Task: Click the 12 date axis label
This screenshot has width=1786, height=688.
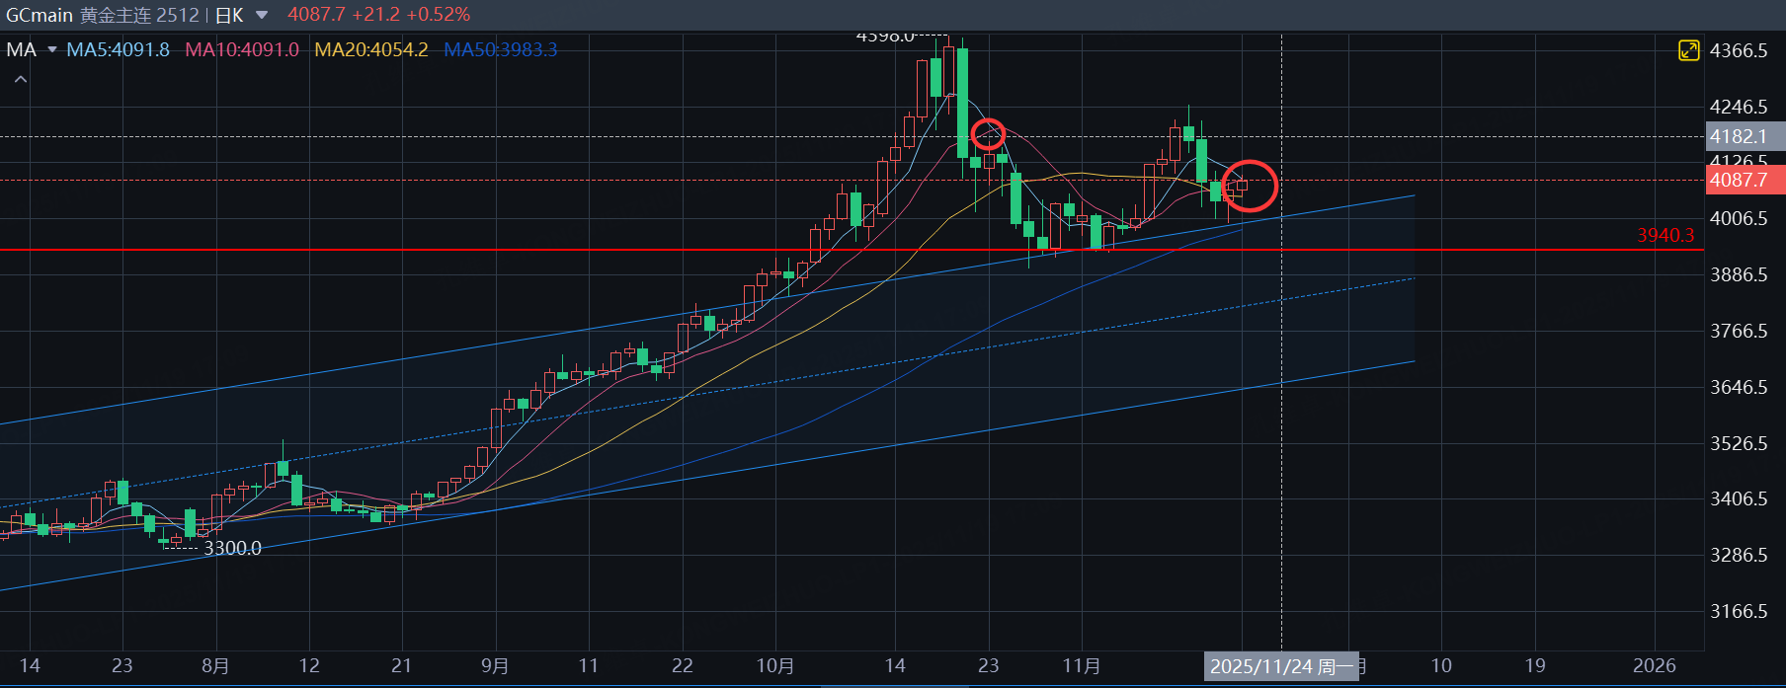Action: pos(309,665)
